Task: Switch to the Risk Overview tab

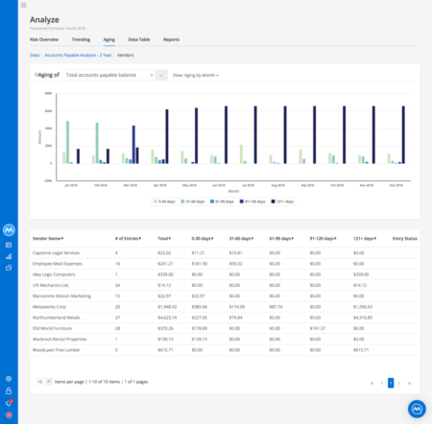Action: (x=44, y=39)
